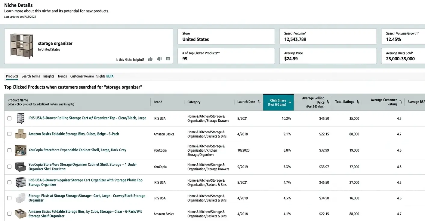Click the 10/2020 launch date cell
Image resolution: width=425 pixels, height=221 pixels.
coord(243,150)
